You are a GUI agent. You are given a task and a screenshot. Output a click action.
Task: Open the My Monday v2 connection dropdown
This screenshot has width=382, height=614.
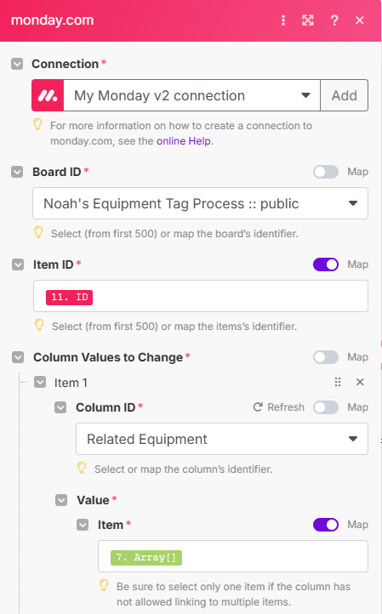[191, 95]
